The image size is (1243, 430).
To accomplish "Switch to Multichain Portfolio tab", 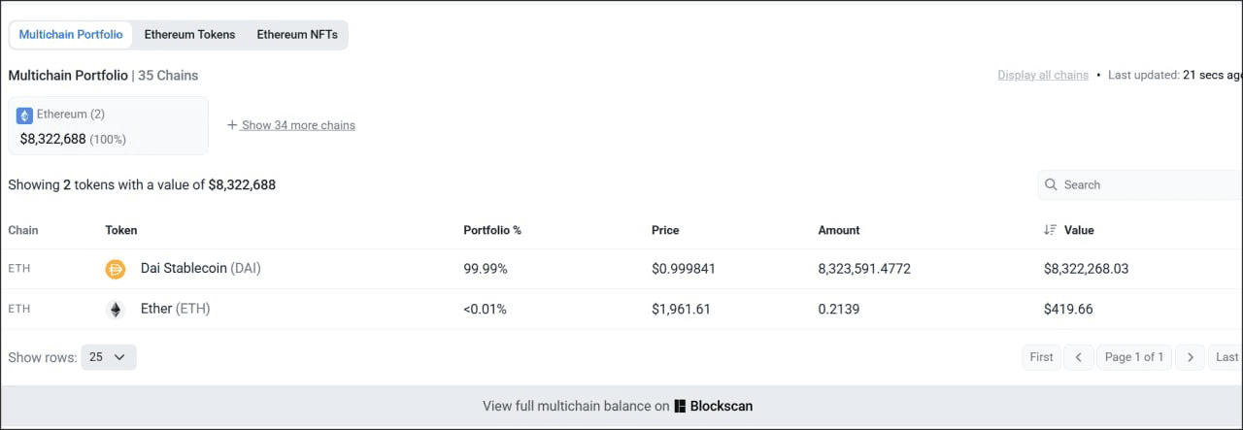I will (71, 34).
